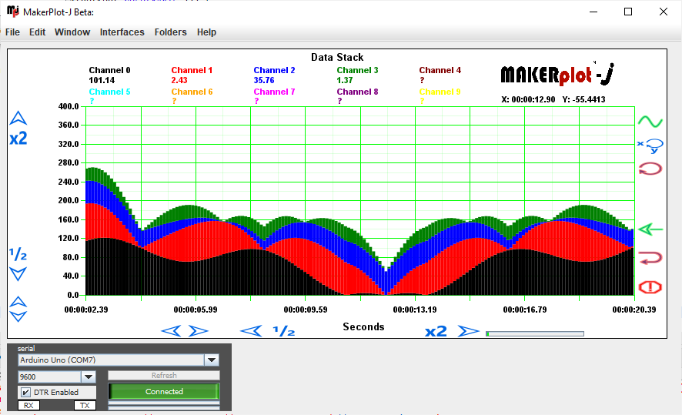Open the Window menu
This screenshot has height=415, width=682.
pos(72,32)
